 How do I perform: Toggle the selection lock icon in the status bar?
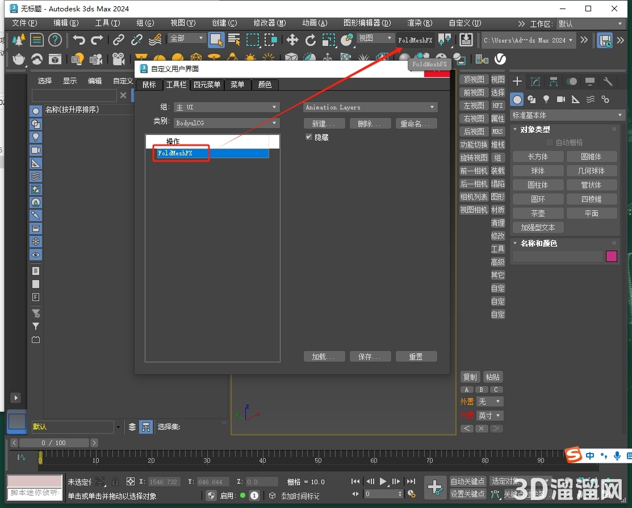[115, 481]
